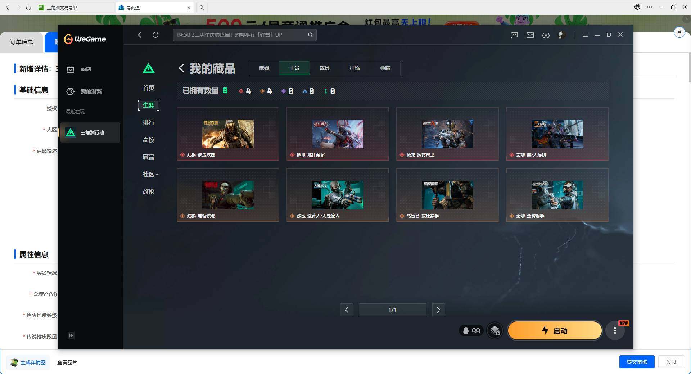Select 生涯 in game navigation

(x=149, y=105)
